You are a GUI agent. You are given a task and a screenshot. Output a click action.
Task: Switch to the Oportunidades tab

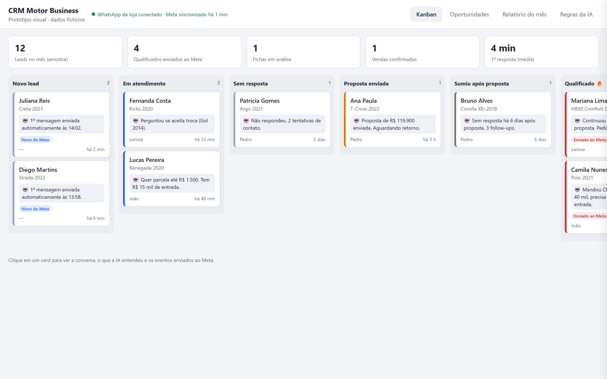[x=470, y=14]
